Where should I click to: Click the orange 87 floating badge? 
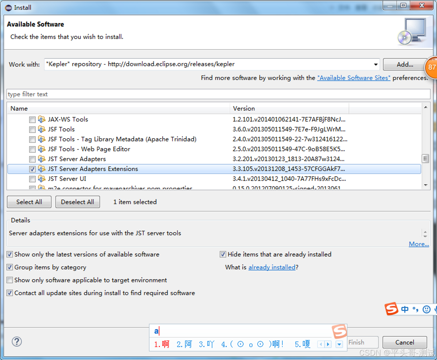pos(431,67)
